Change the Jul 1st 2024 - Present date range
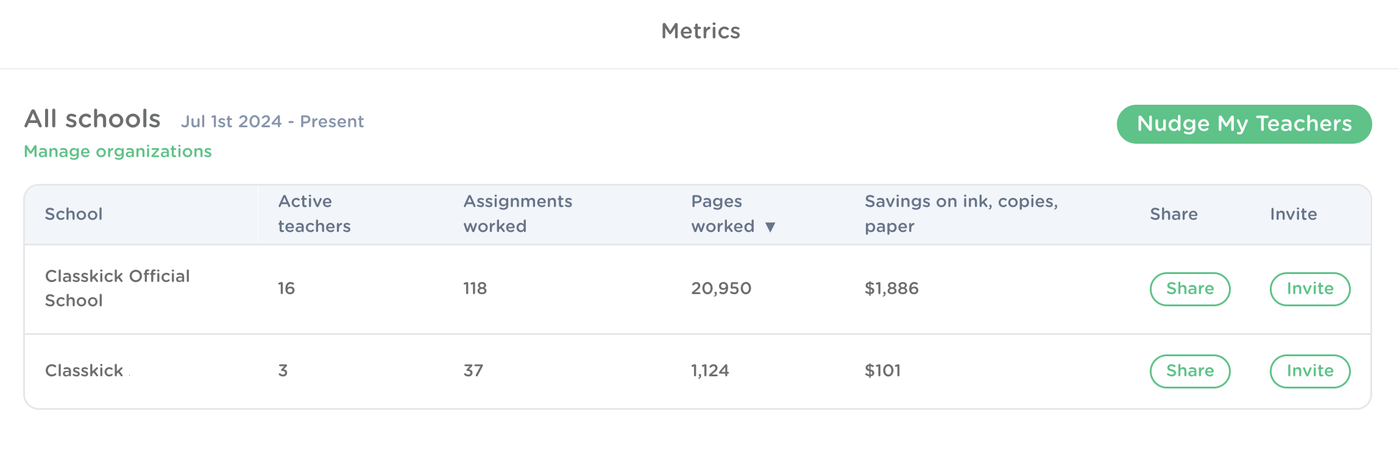Viewport: 1399px width, 464px height. [x=272, y=122]
